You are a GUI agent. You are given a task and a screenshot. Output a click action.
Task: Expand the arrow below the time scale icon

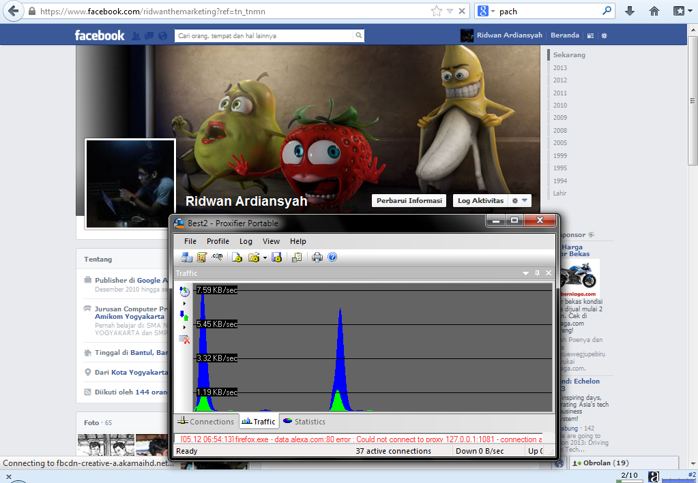pyautogui.click(x=184, y=303)
